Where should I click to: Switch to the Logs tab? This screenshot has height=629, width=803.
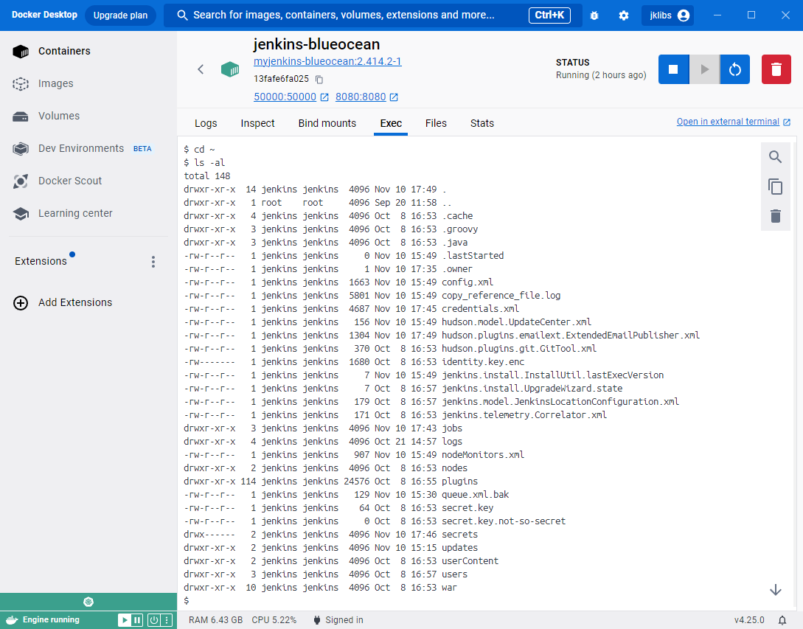[x=206, y=123]
